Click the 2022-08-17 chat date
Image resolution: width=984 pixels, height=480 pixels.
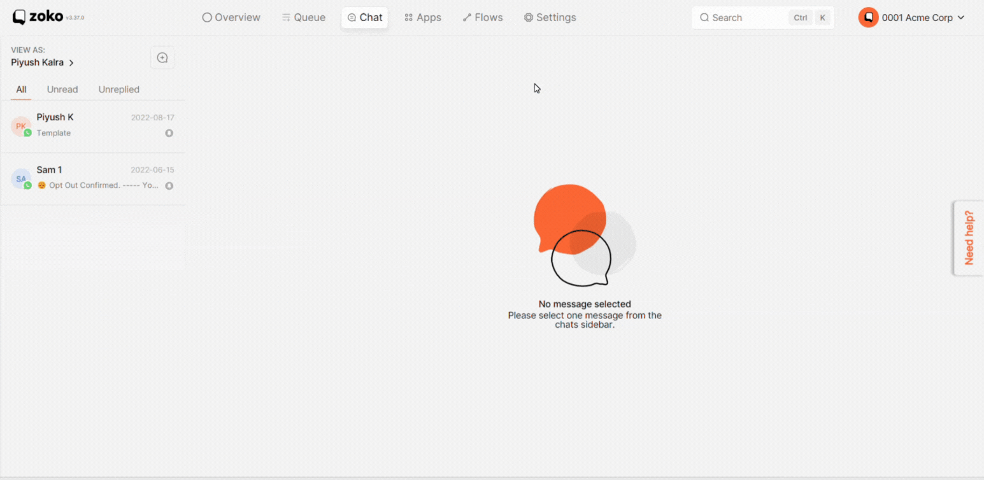pos(152,118)
